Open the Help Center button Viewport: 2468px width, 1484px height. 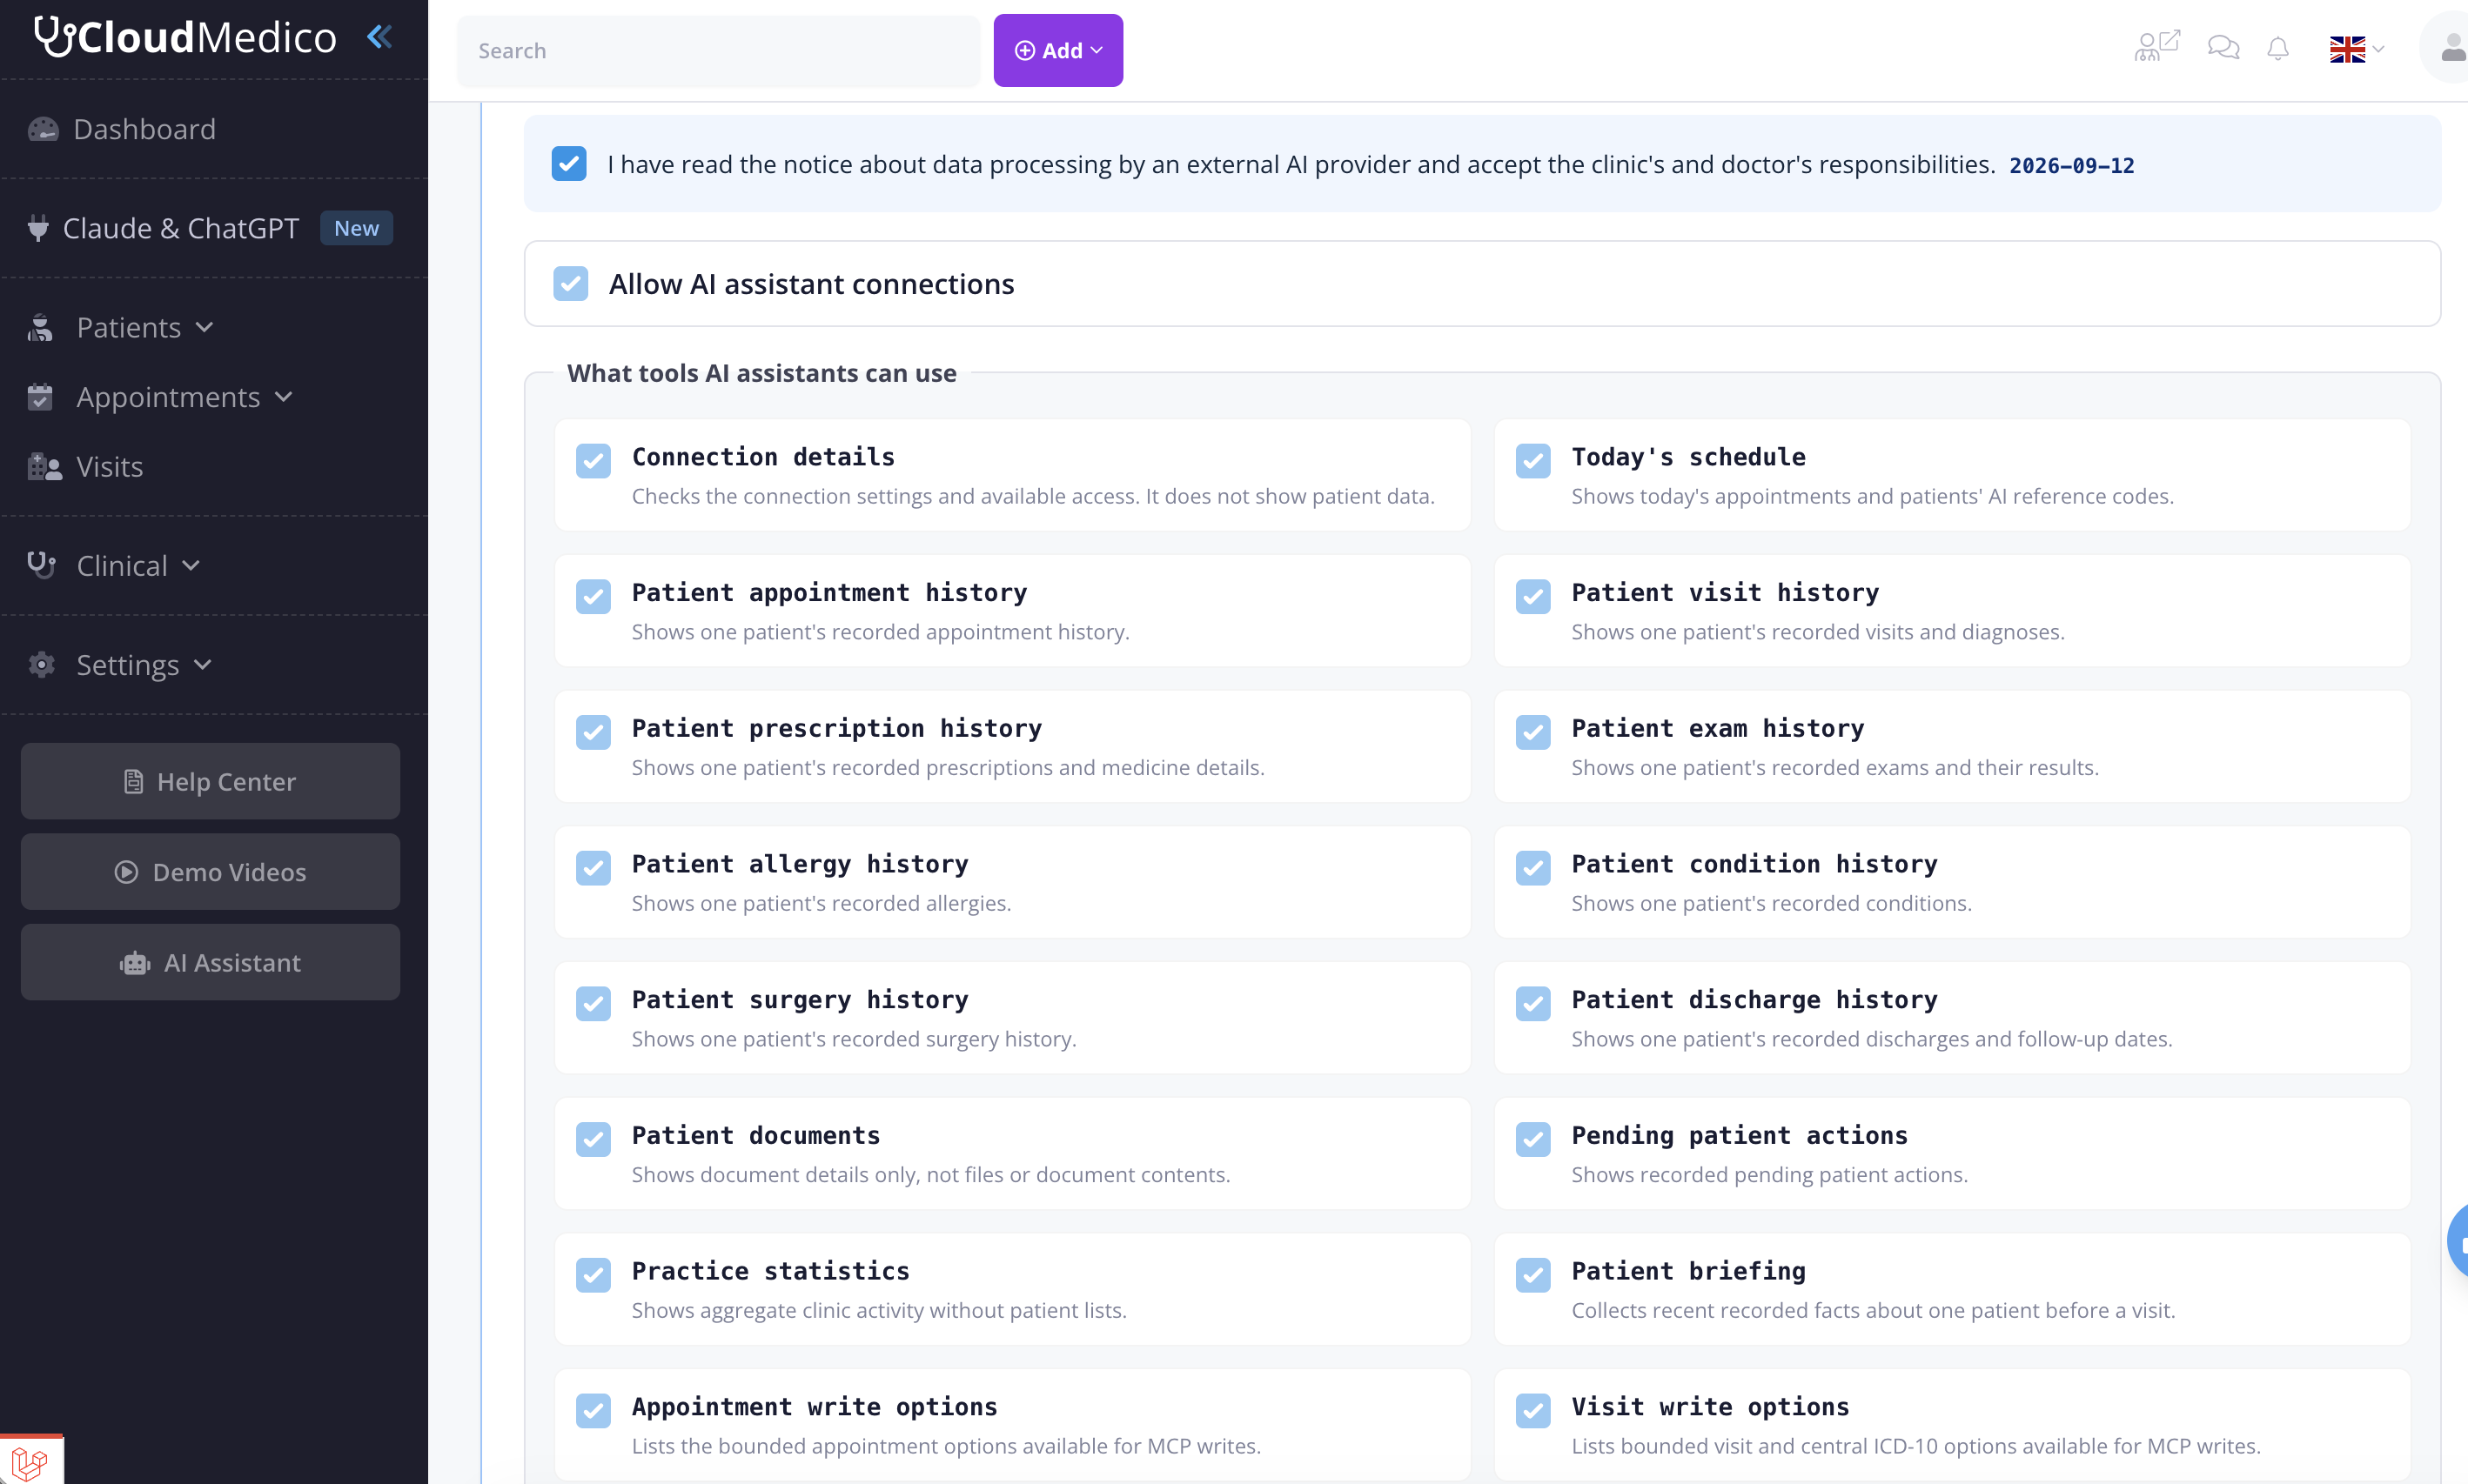(210, 781)
